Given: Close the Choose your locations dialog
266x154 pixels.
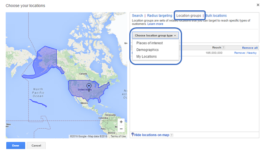Looking at the screenshot, I should tap(258, 5).
